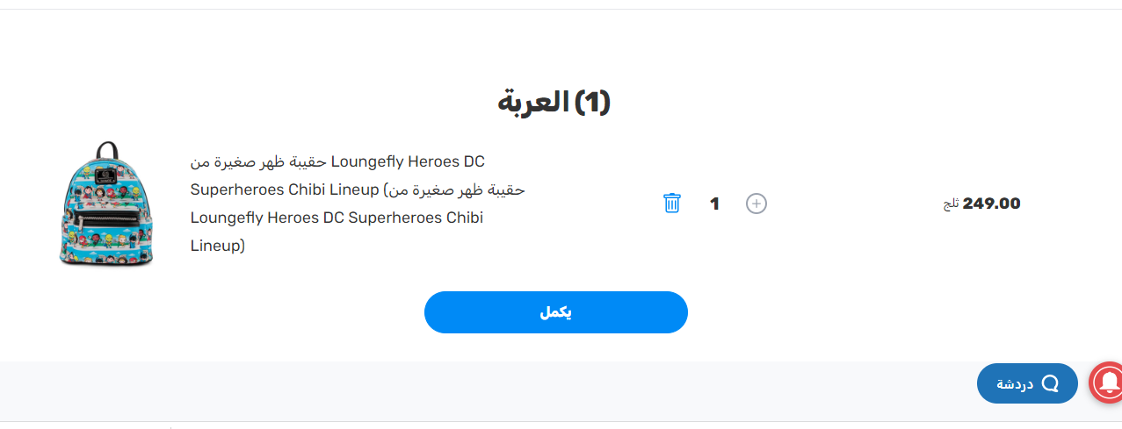The image size is (1122, 429).
Task: Click the العربة (1) cart heading
Action: point(554,103)
